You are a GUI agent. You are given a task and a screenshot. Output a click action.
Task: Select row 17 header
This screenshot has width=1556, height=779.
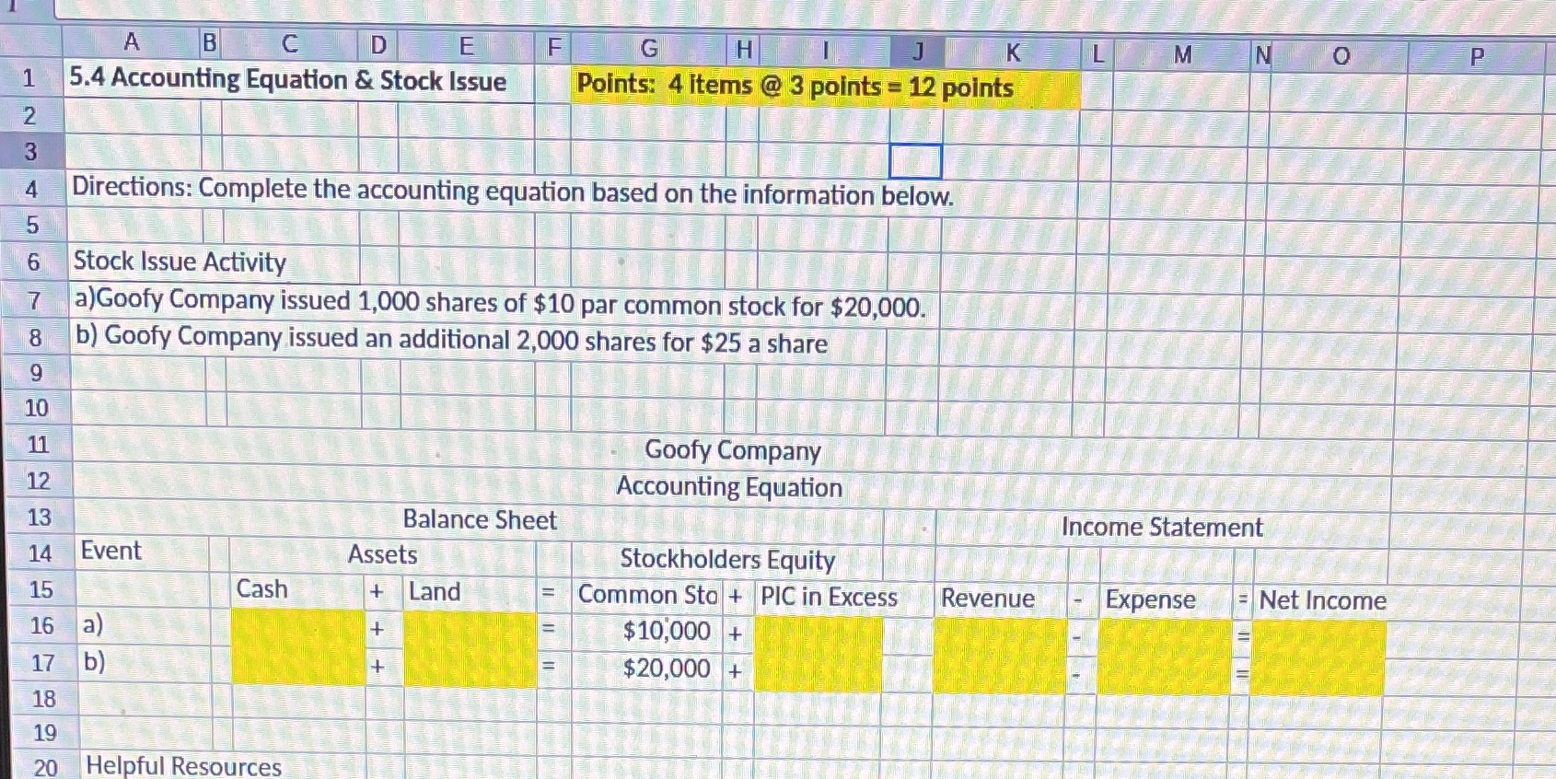tap(42, 663)
